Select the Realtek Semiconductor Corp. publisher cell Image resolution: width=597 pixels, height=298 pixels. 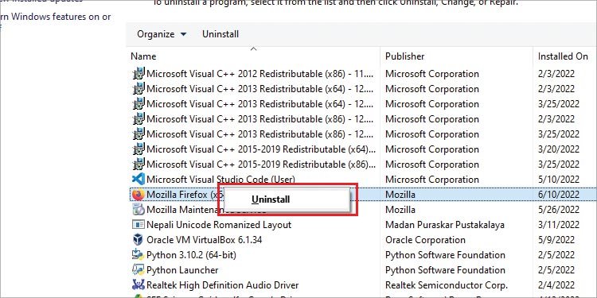[x=447, y=285]
